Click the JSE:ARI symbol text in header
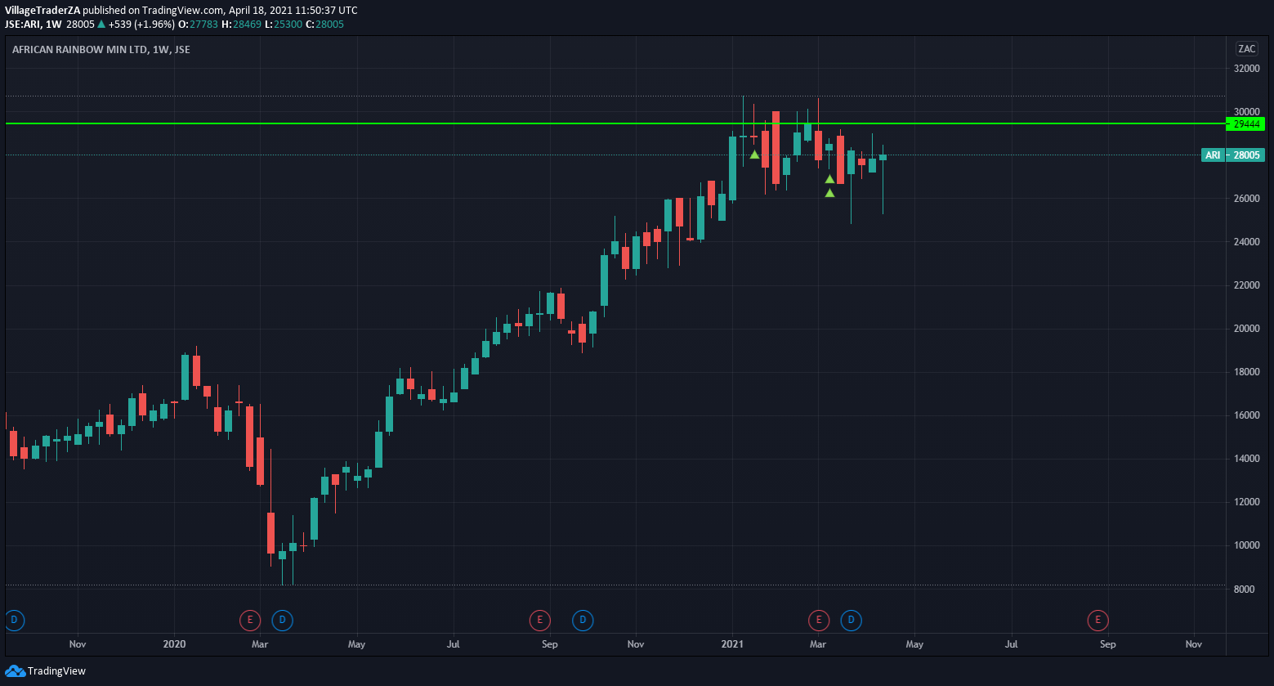1274x686 pixels. coord(23,25)
